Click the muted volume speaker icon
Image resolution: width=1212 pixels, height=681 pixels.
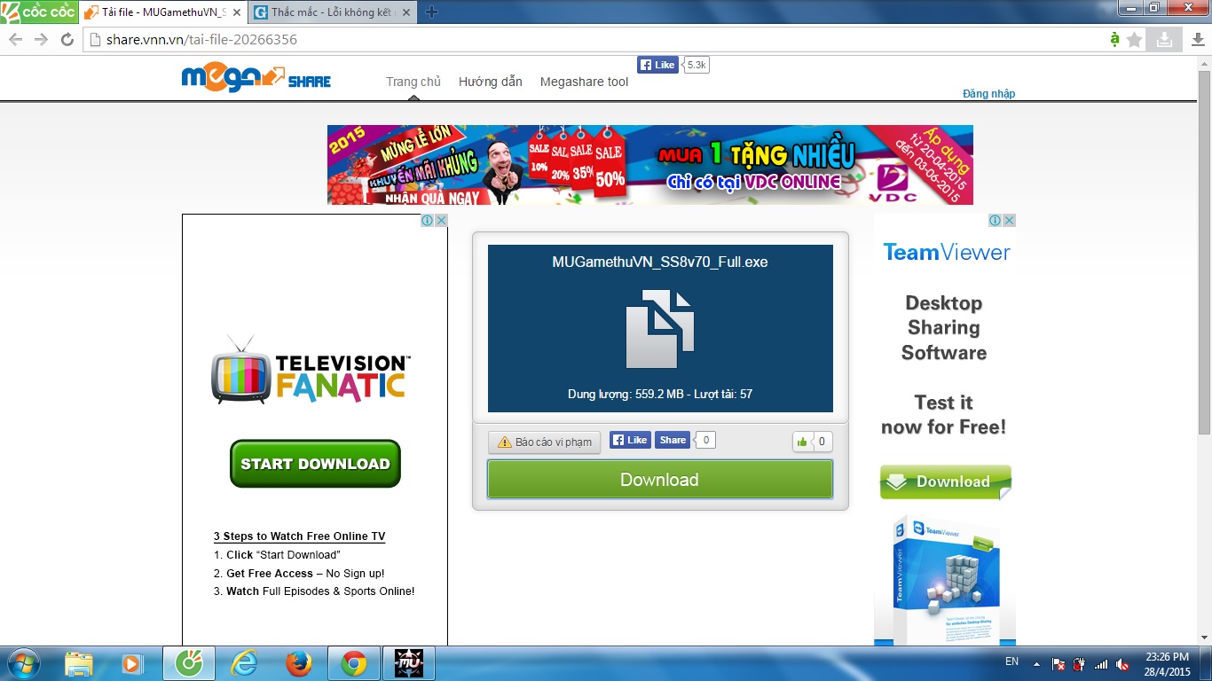click(x=1123, y=663)
